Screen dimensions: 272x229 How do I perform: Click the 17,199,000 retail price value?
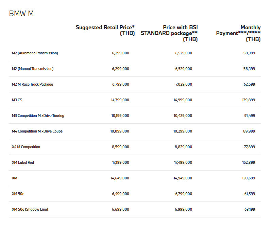pos(121,162)
